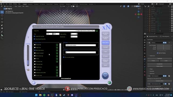Enable the Bent normal map checkbox
173x97 pixels.
35,56
